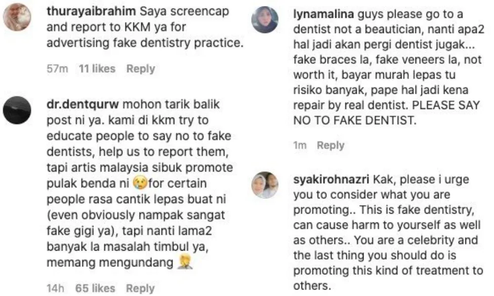Open dr.dentqurw's dark profile avatar
This screenshot has width=494, height=296.
click(x=17, y=110)
